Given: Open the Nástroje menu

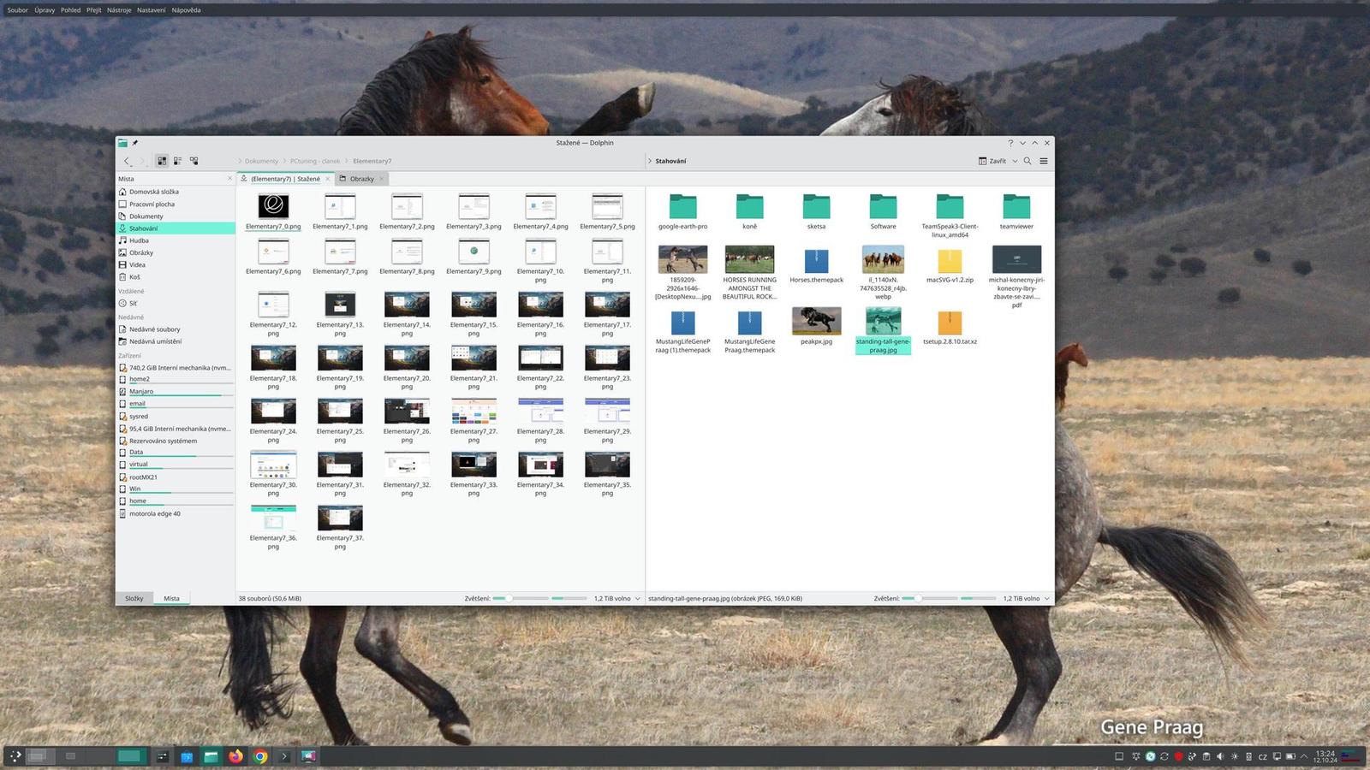Looking at the screenshot, I should (x=117, y=9).
